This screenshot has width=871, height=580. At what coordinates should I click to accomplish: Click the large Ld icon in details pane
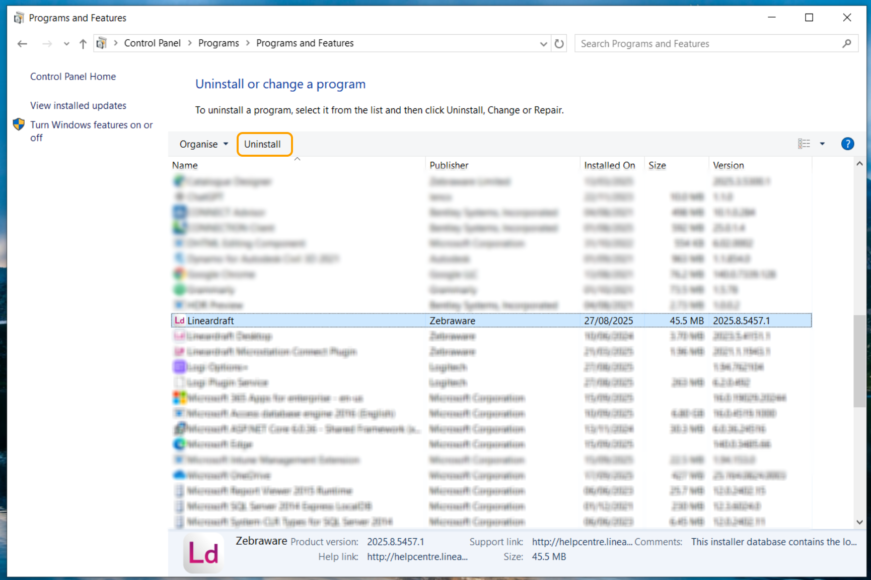(x=204, y=553)
